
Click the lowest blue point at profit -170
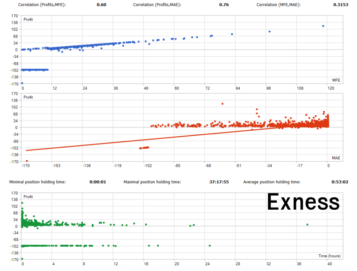click(x=22, y=83)
